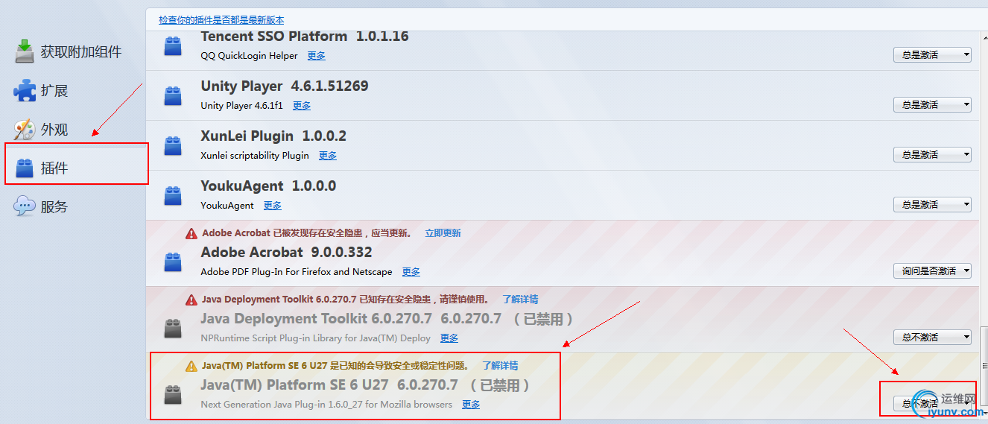Select the Unity Player 4.6.1.51269 title
This screenshot has height=424, width=988.
[x=285, y=86]
